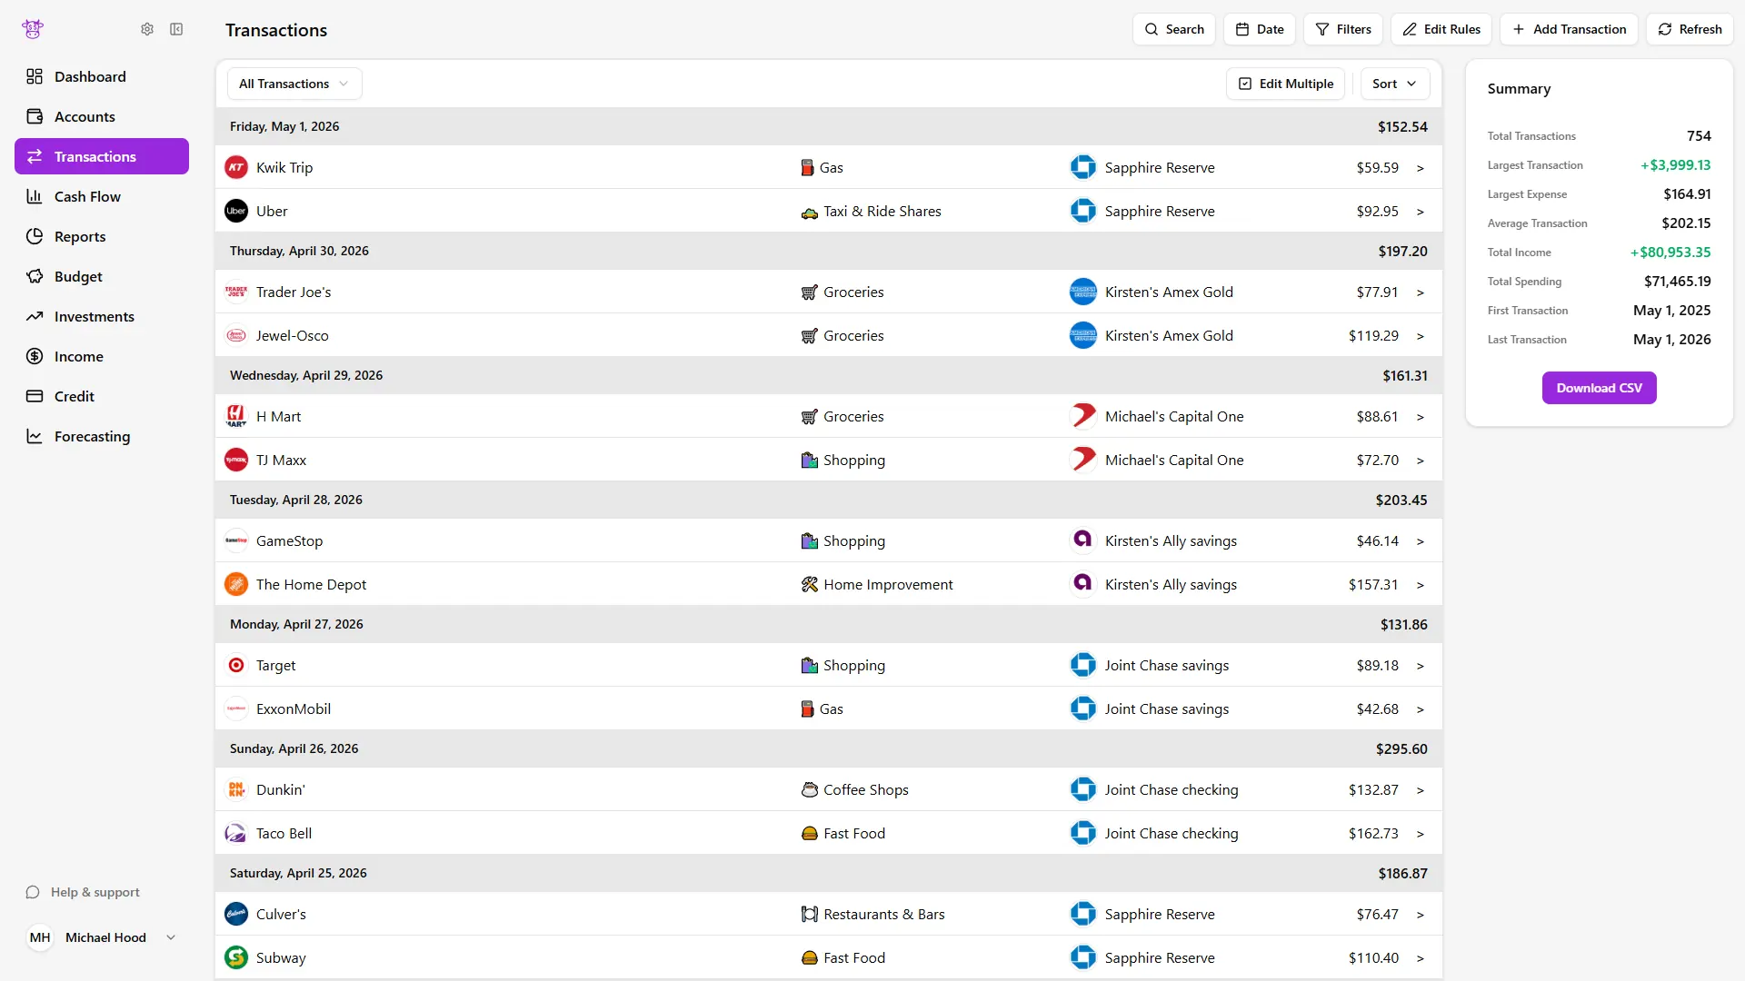Click the Jewel-Osco merchant logo
This screenshot has height=981, width=1745.
236,335
